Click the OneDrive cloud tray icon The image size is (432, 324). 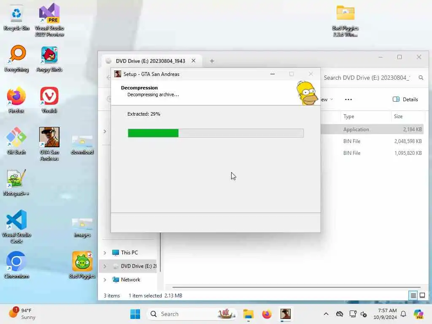(340, 314)
